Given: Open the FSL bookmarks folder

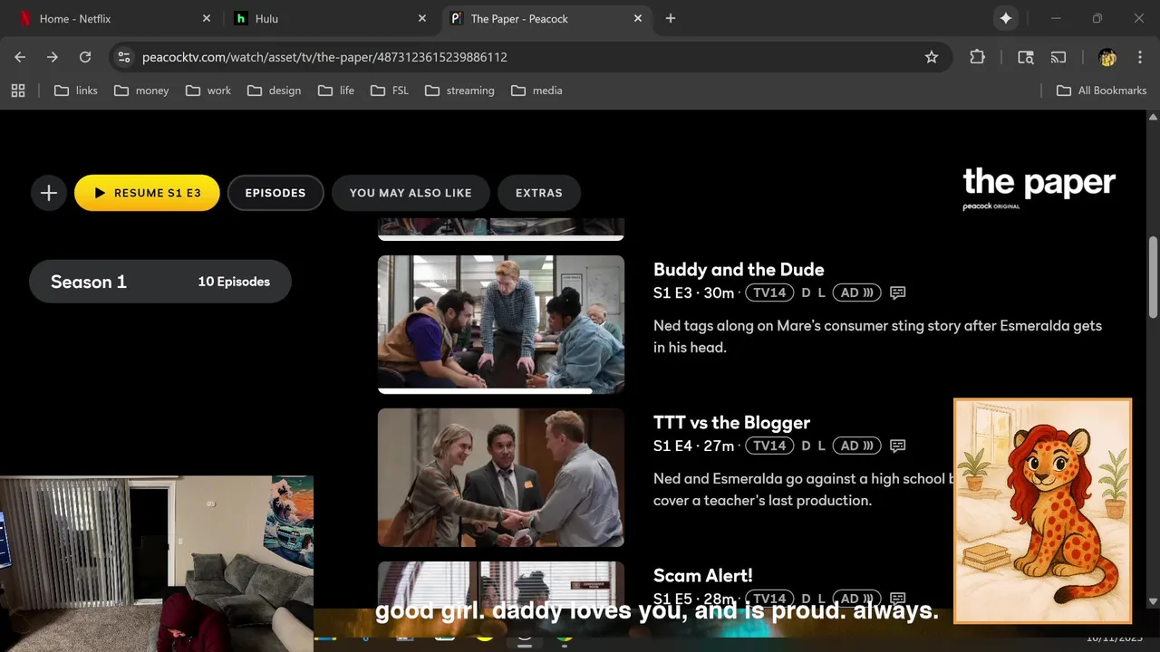Looking at the screenshot, I should pyautogui.click(x=389, y=91).
